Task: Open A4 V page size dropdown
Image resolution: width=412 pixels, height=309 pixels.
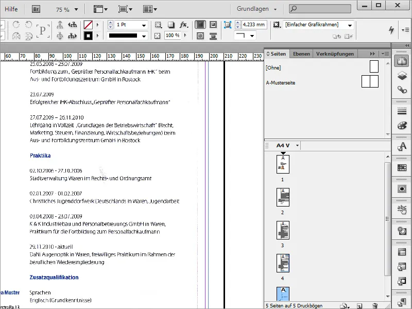Action: [x=297, y=145]
